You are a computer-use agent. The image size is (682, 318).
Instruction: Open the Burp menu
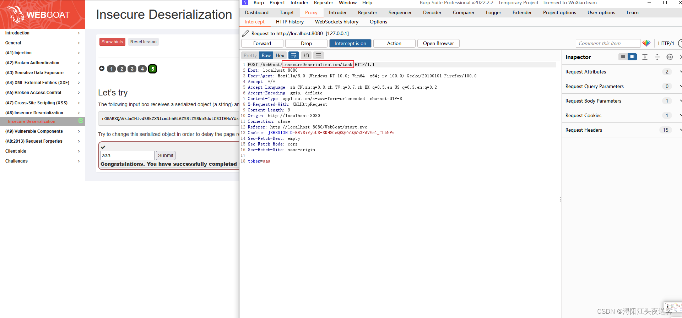(x=259, y=3)
